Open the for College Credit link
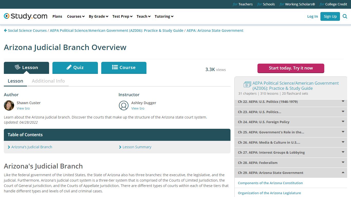Screen dimensions: 351x197 (333, 4)
